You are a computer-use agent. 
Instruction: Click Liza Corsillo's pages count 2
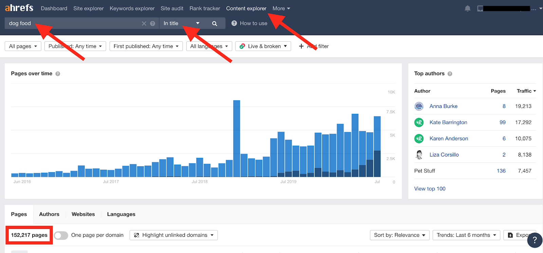504,155
